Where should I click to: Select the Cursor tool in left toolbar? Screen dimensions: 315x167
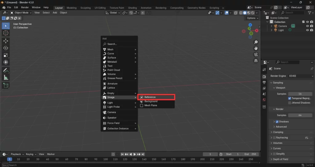6,33
